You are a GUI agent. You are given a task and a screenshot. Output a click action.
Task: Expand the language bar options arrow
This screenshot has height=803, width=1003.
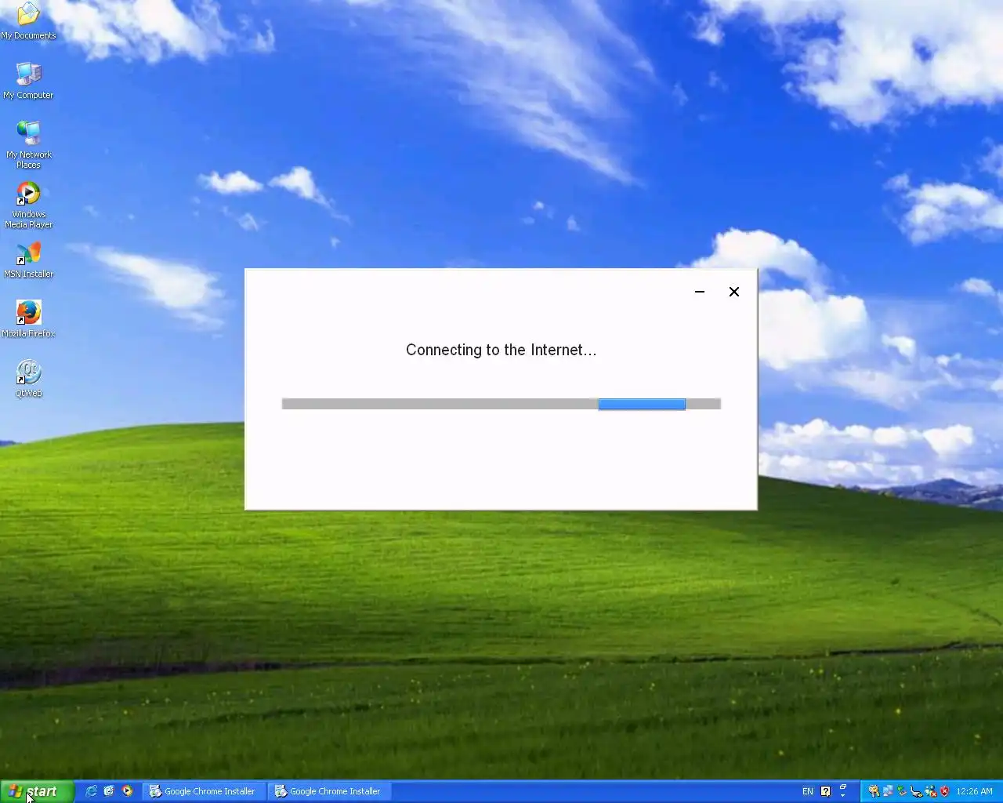point(843,795)
